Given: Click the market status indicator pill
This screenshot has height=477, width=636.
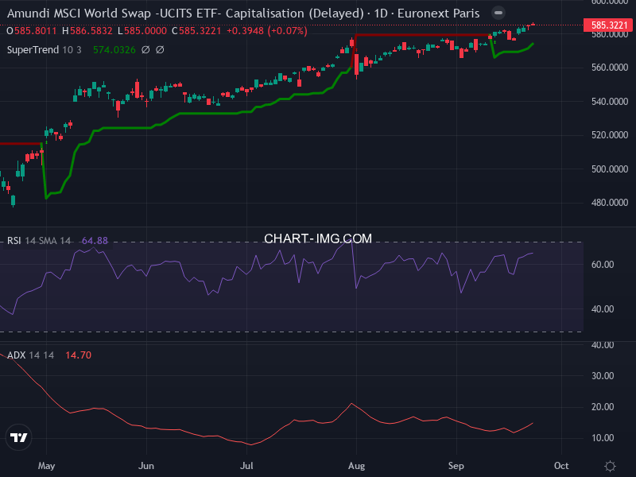Looking at the screenshot, I should pyautogui.click(x=498, y=14).
